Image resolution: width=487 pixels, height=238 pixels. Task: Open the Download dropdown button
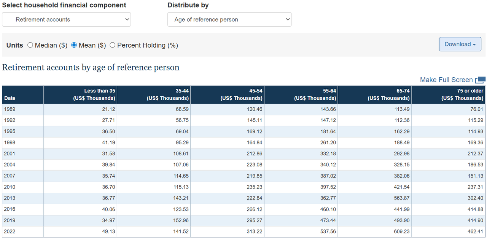pyautogui.click(x=460, y=44)
